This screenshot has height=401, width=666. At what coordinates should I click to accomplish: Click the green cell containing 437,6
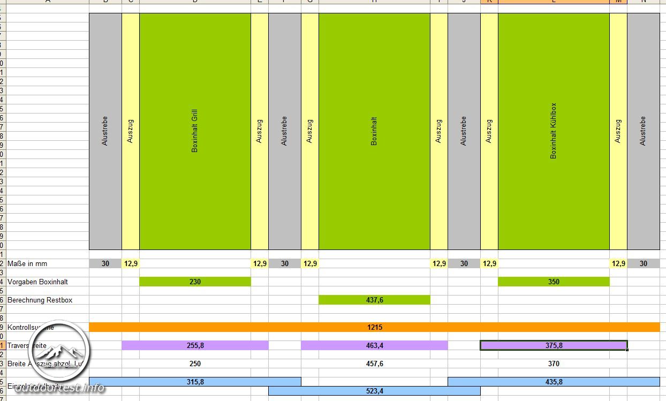click(x=374, y=300)
